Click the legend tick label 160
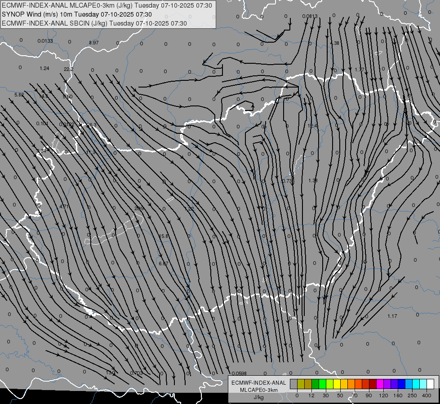 [398, 395]
